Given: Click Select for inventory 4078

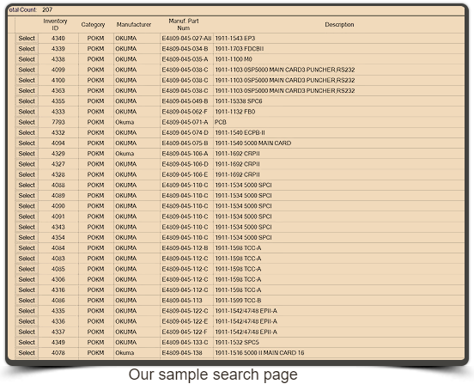Looking at the screenshot, I should (x=27, y=353).
